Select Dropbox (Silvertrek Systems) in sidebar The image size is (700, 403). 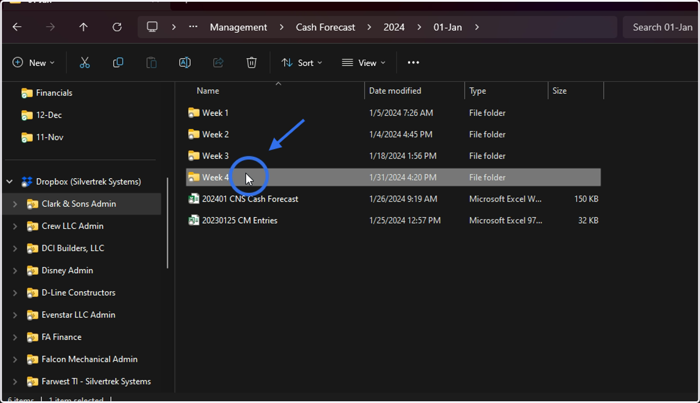[88, 182]
